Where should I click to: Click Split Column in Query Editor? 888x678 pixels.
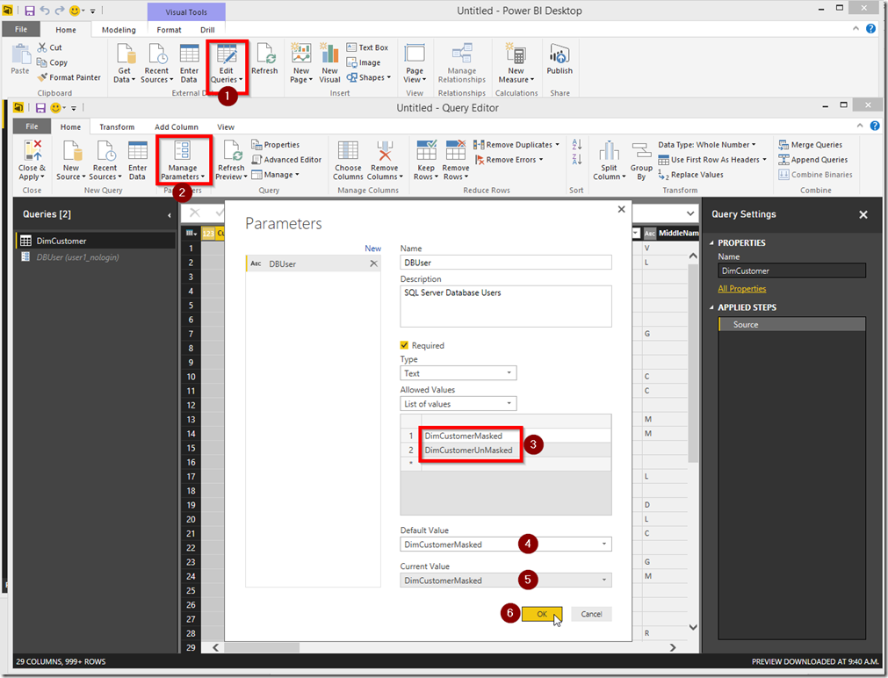click(x=610, y=161)
